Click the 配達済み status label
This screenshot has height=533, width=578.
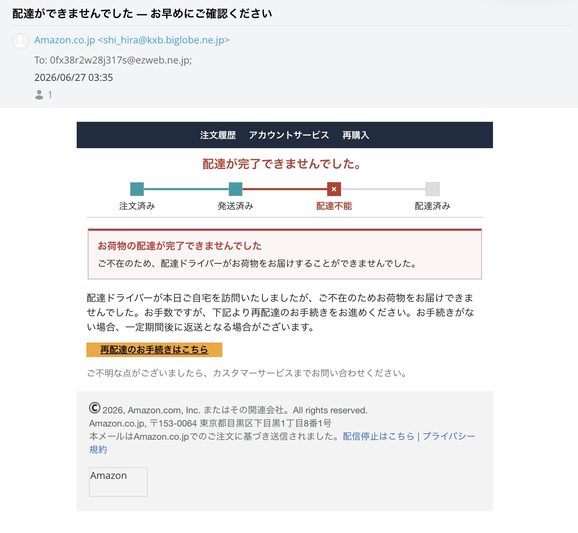click(x=433, y=206)
